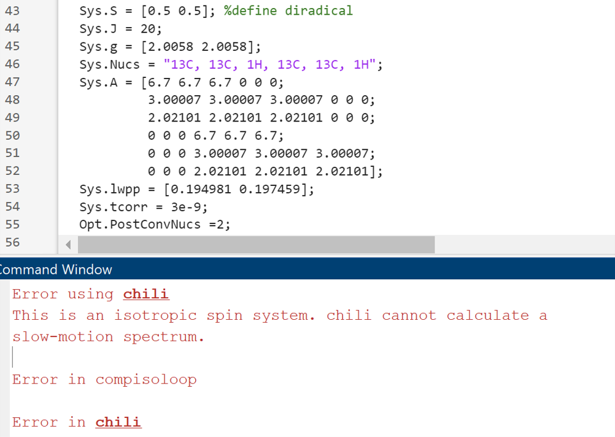
Task: Click 'Sys.Nucs =' on line 46
Action: [x=117, y=64]
